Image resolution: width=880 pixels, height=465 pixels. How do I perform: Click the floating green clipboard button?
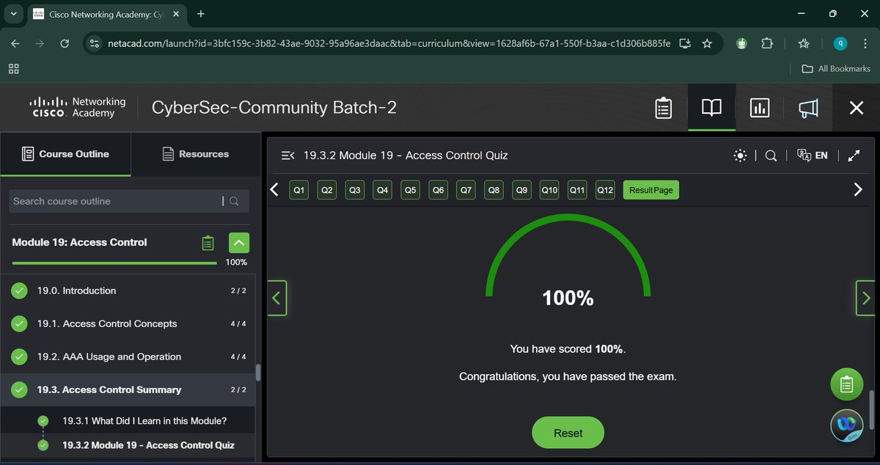[846, 384]
